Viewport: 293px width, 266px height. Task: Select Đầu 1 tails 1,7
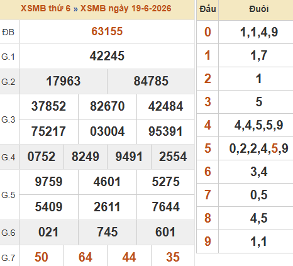pyautogui.click(x=259, y=55)
